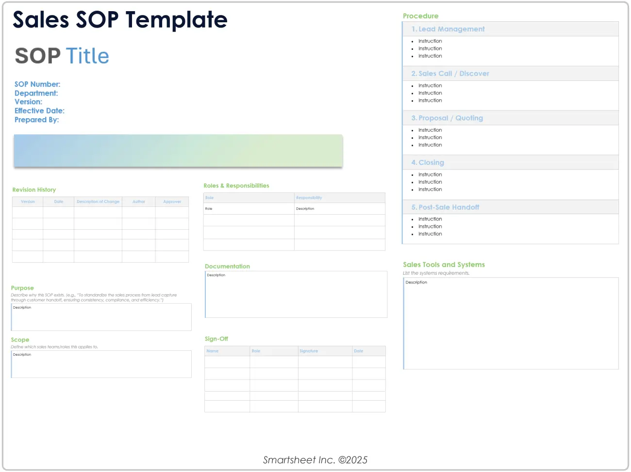Click the Prepared By field
The image size is (631, 472).
pos(37,120)
